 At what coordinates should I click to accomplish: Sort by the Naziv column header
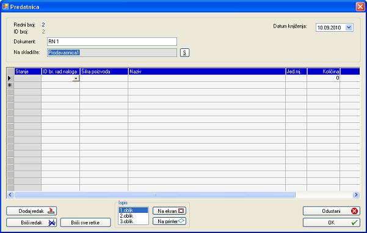206,72
